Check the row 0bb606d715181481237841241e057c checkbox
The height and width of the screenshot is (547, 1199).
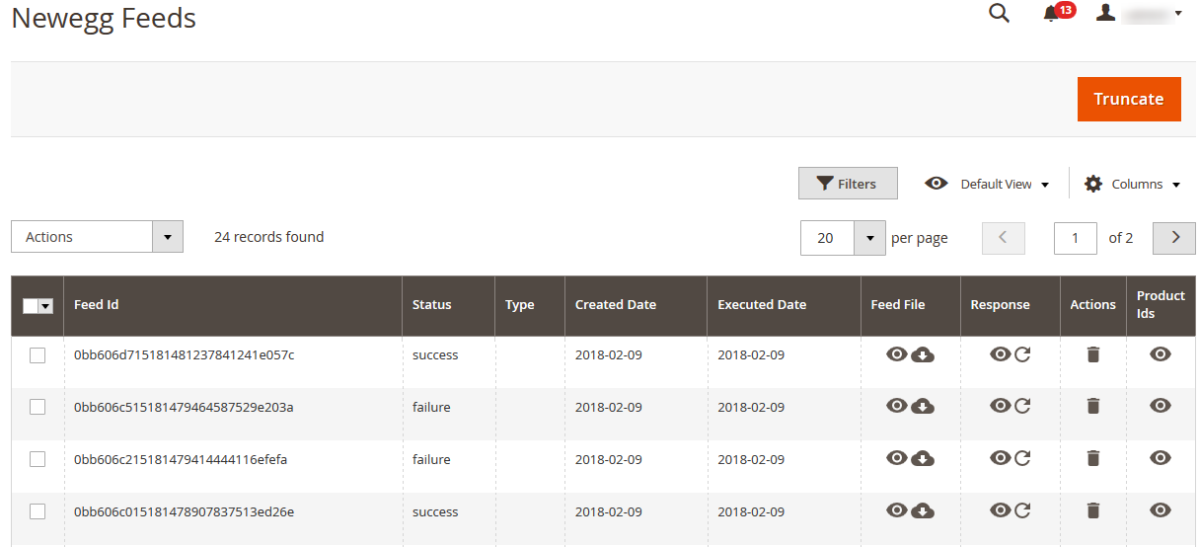(37, 355)
